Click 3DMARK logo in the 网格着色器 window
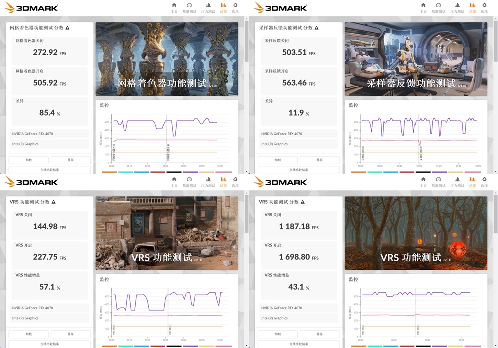Viewport: 498px width, 348px height. [31, 8]
